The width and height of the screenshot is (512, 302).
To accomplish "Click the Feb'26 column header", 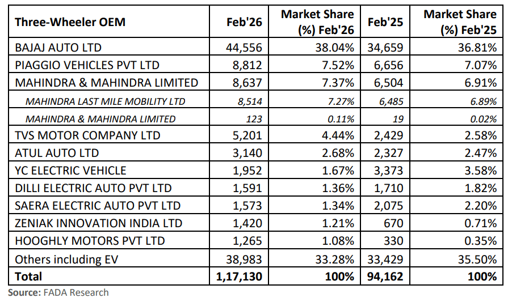I will (x=244, y=22).
